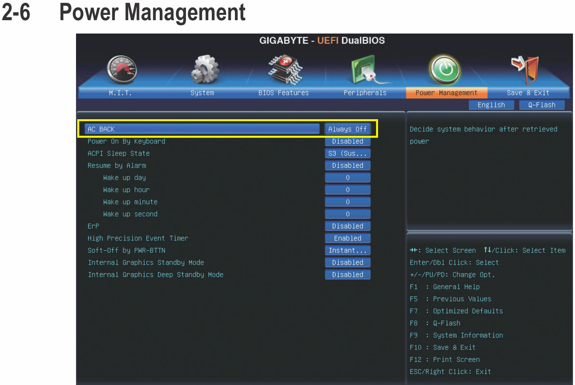
Task: Open the M.I.T. tab
Action: tap(120, 93)
